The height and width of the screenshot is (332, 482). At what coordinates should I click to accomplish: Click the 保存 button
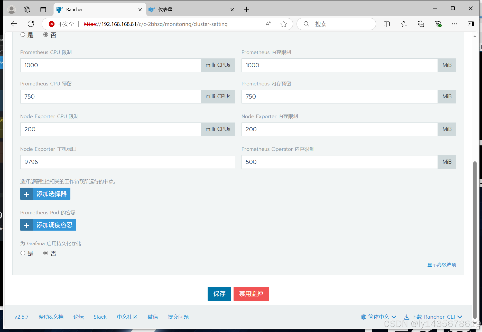pos(219,294)
